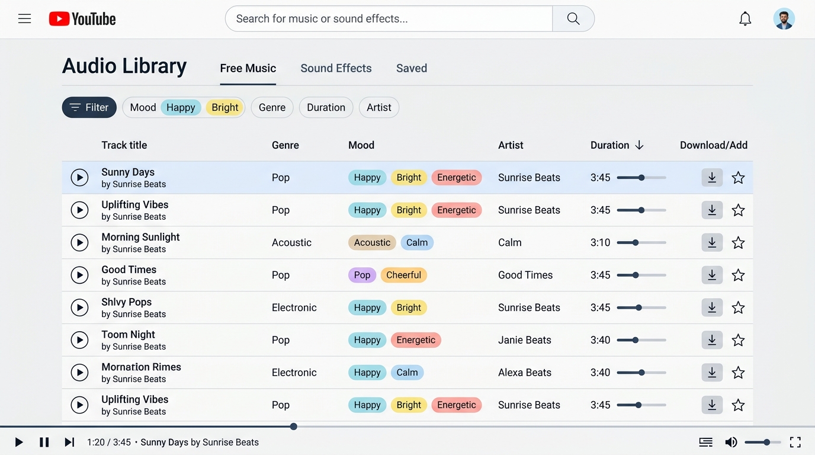The width and height of the screenshot is (815, 455).
Task: Open the queue list icon in player
Action: point(705,442)
